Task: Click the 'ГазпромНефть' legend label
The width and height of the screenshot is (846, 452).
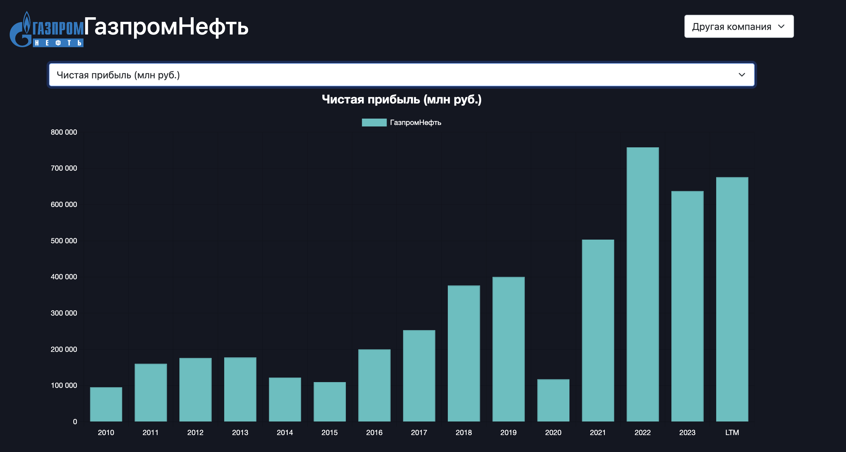Action: coord(415,123)
